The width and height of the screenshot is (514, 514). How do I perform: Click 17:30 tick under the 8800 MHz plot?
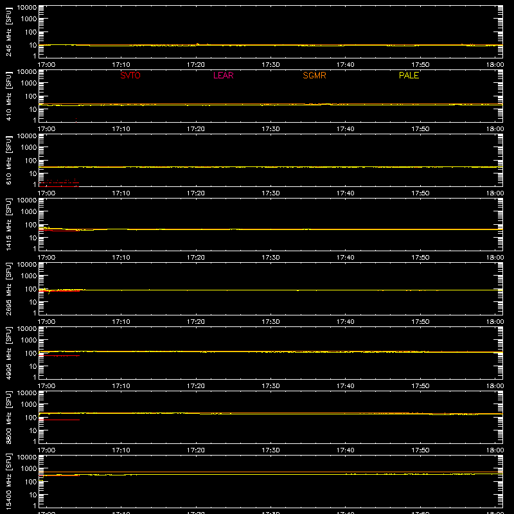point(270,450)
